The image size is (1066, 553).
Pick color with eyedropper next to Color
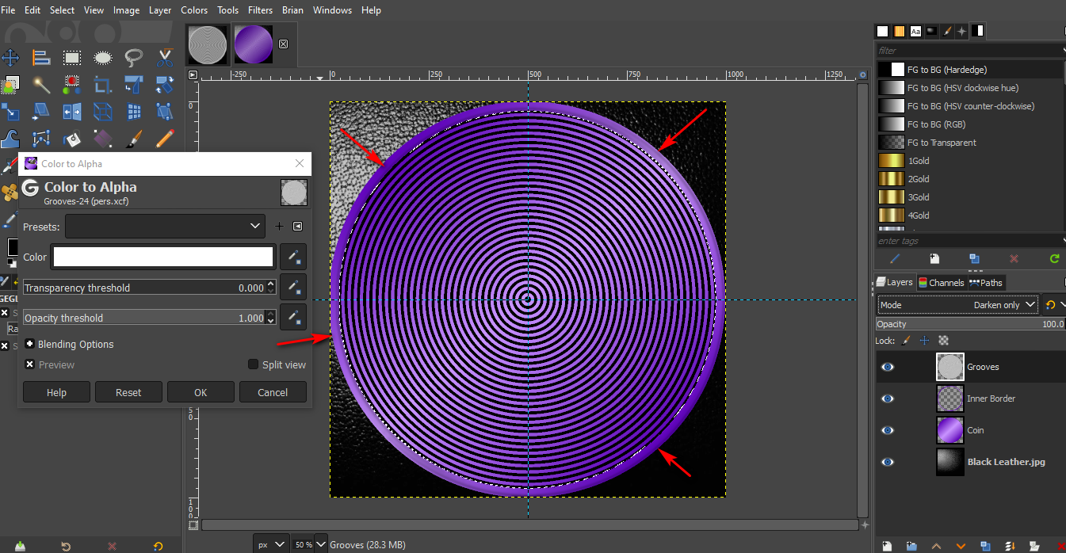[293, 257]
